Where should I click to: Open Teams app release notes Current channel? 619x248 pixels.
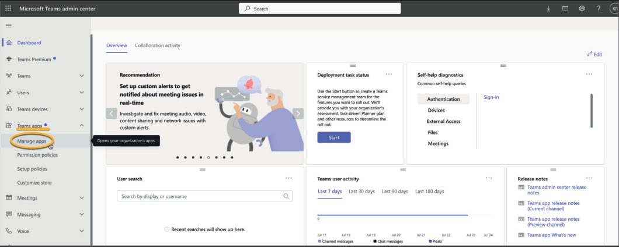[554, 206]
